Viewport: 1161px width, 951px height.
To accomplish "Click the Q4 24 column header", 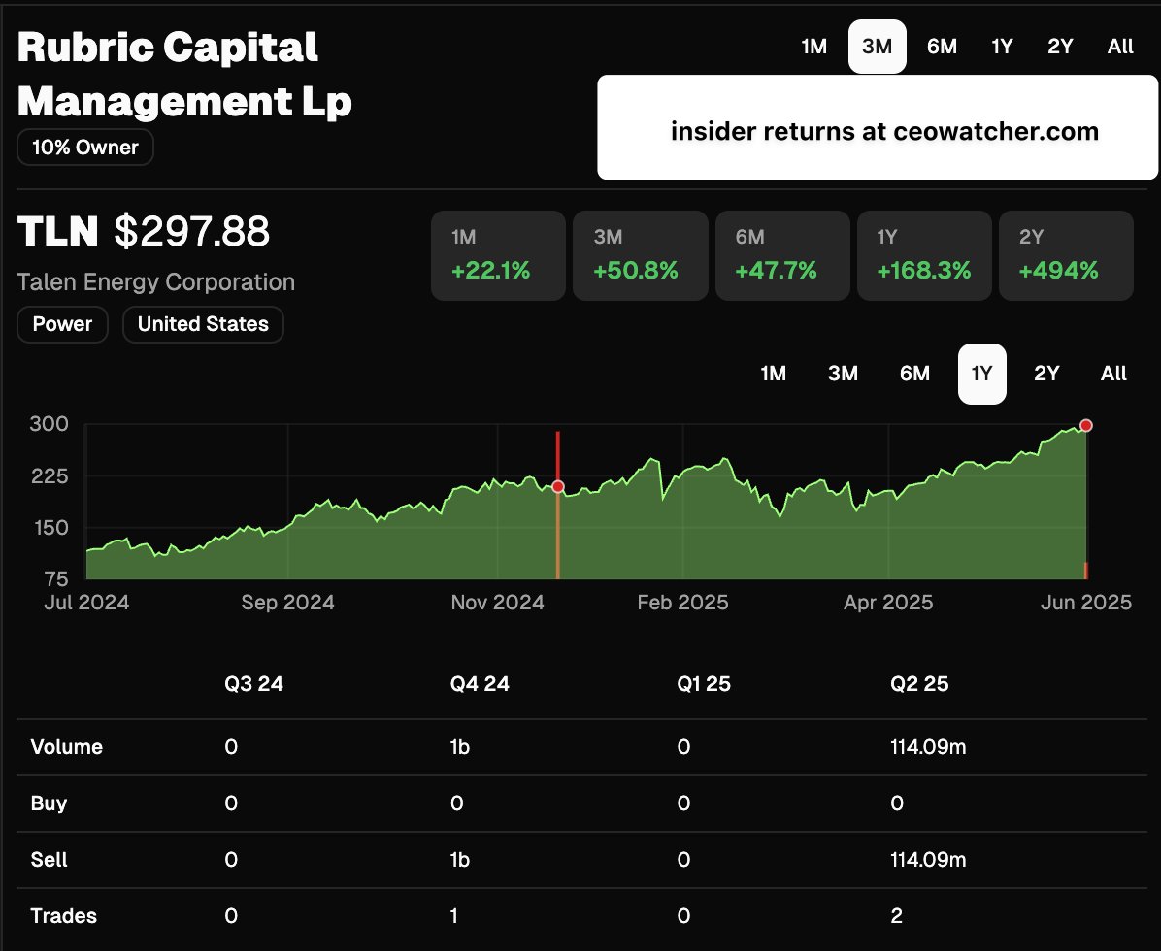I will (x=480, y=684).
